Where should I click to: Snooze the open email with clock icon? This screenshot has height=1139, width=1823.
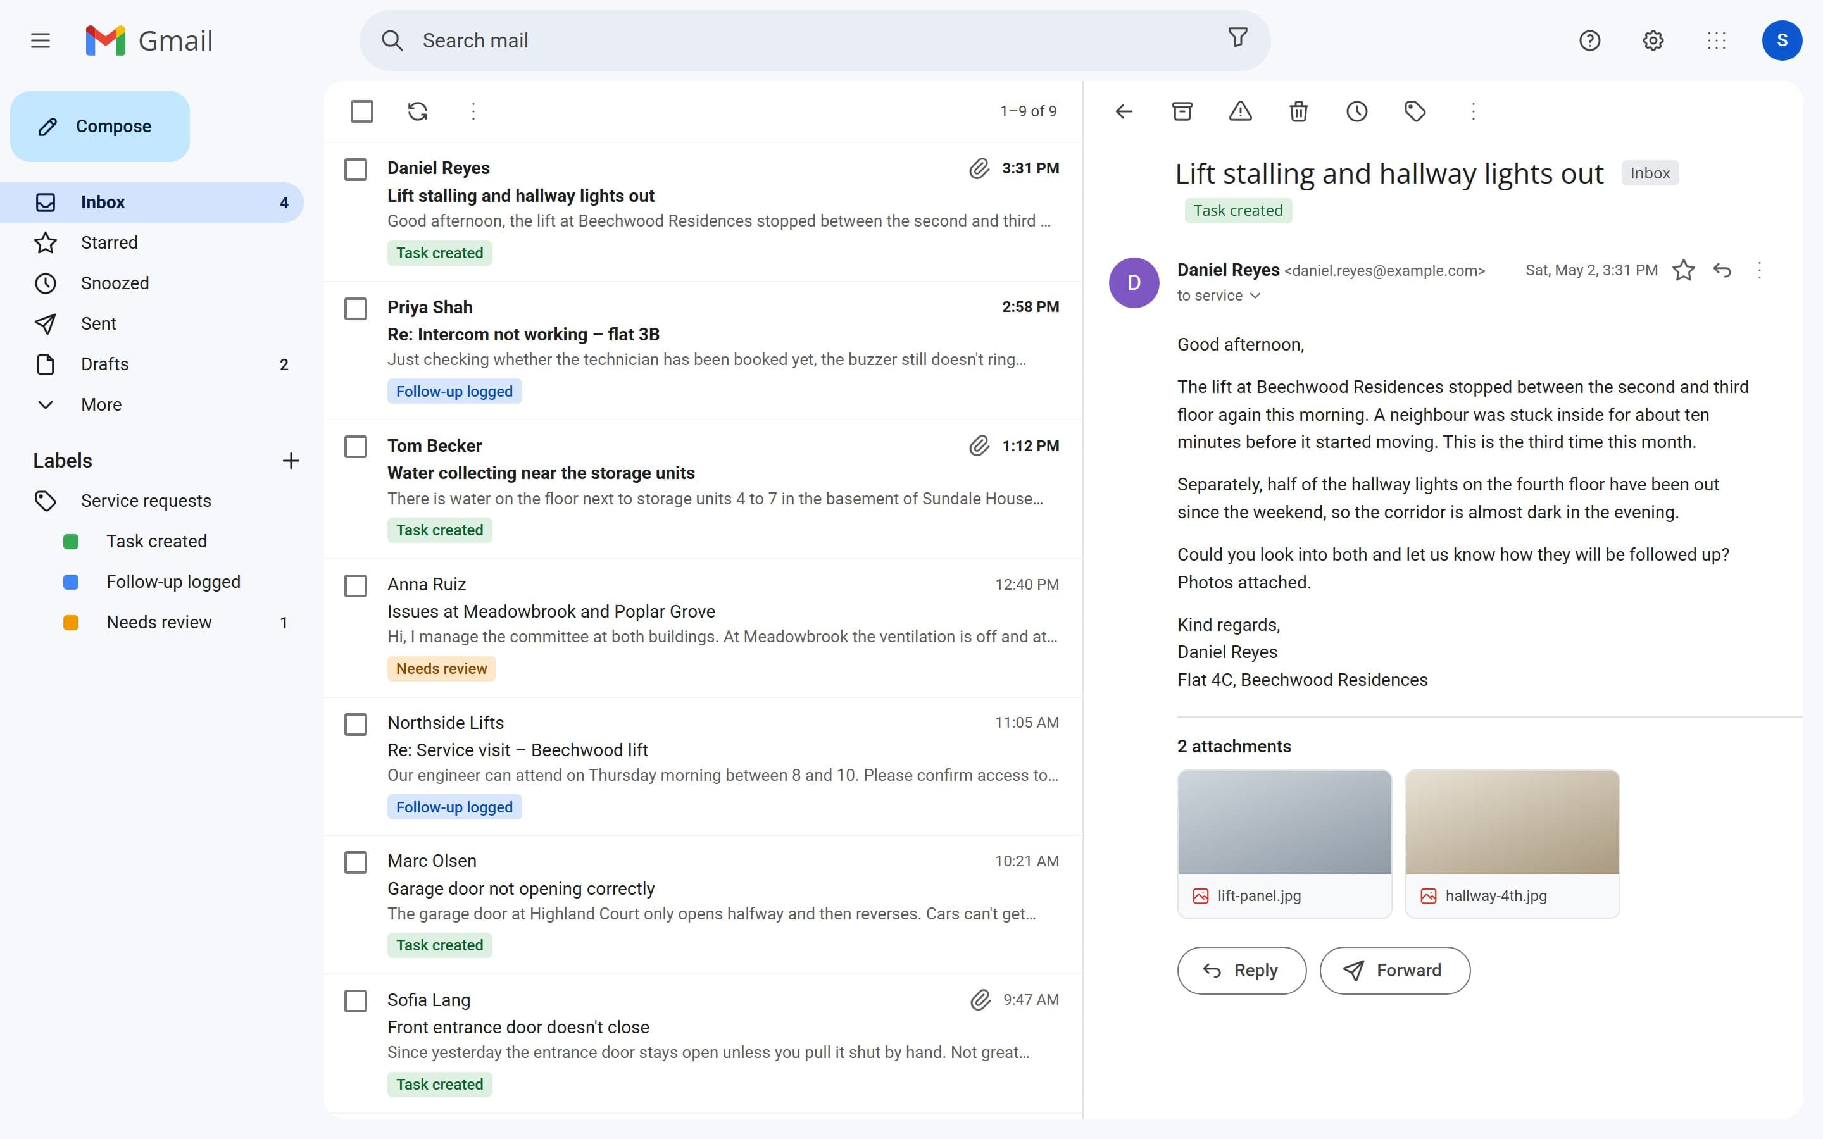tap(1356, 111)
